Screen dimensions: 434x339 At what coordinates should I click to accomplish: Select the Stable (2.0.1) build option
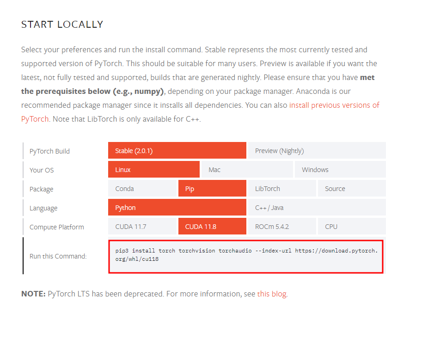(177, 151)
